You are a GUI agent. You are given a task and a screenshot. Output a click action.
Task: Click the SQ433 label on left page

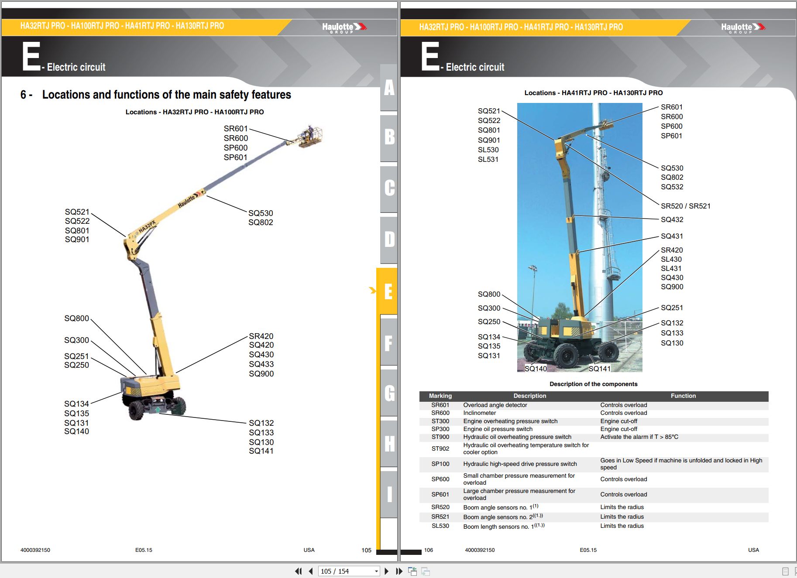coord(261,364)
